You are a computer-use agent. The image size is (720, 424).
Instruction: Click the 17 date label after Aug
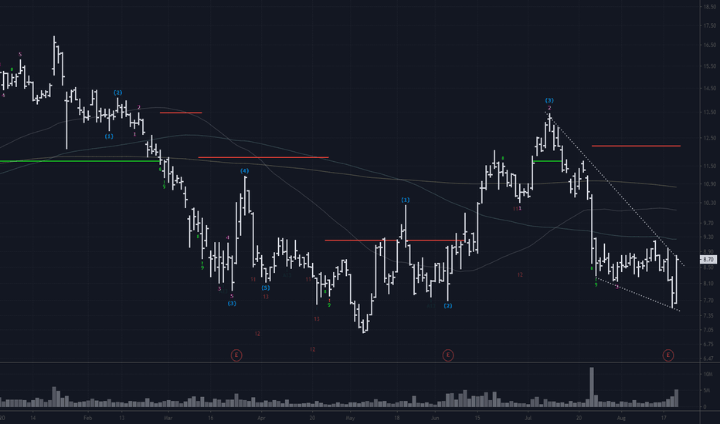[664, 418]
